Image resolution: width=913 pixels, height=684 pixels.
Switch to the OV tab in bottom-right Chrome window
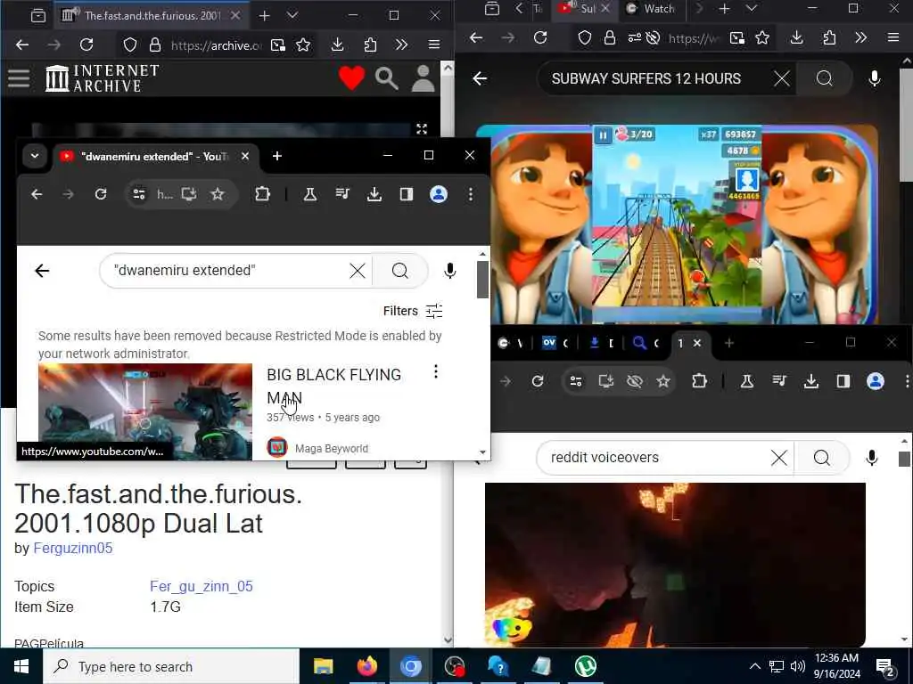click(x=555, y=343)
